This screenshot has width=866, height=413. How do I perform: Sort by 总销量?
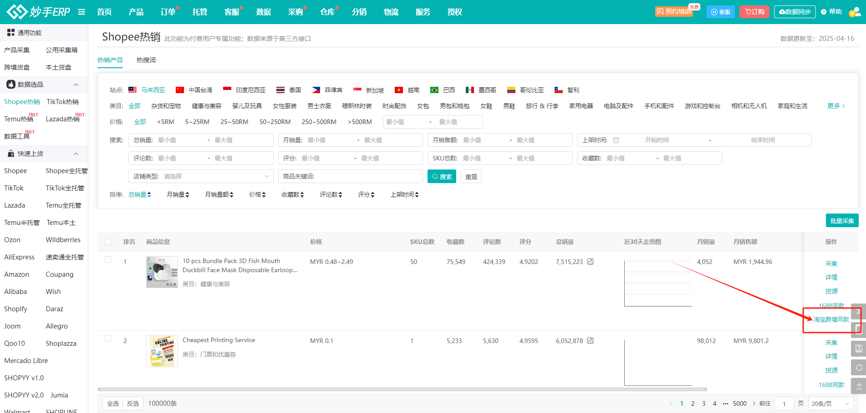(140, 194)
